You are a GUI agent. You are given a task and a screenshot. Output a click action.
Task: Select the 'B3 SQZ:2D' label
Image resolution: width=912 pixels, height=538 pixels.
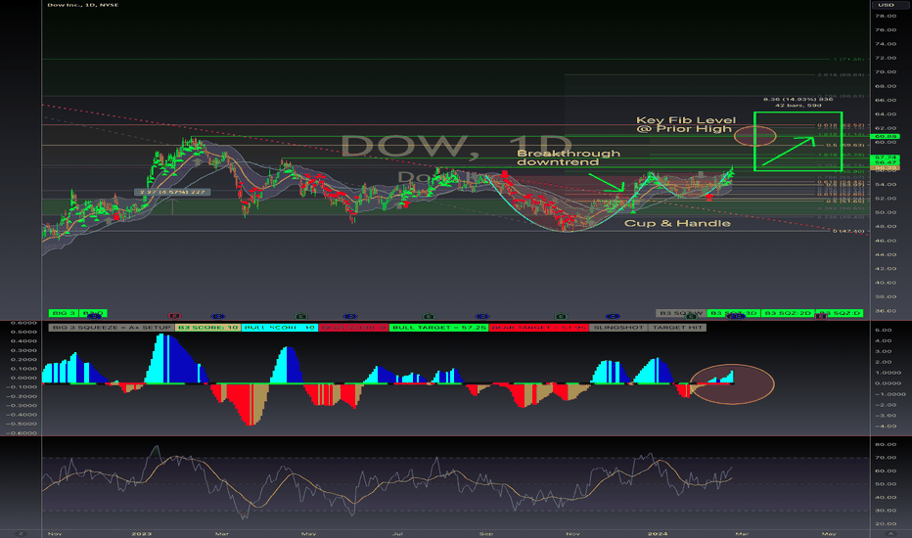(788, 313)
